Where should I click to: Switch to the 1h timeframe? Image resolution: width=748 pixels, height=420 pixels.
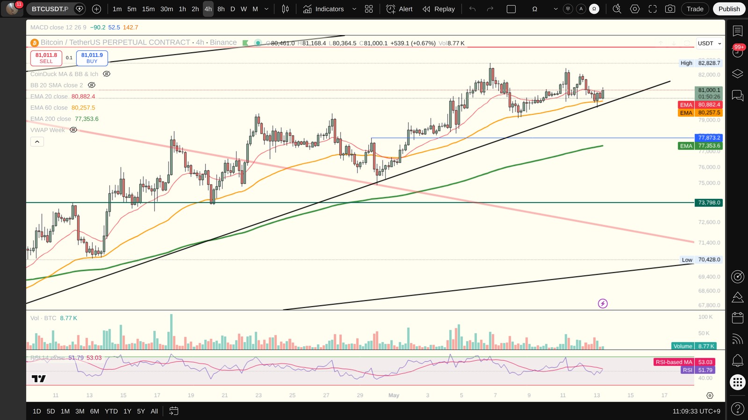click(x=182, y=9)
